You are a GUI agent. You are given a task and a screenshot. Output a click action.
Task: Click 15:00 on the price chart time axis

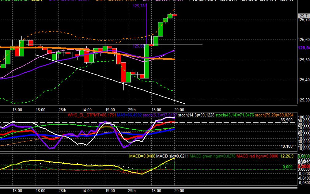tap(156, 110)
